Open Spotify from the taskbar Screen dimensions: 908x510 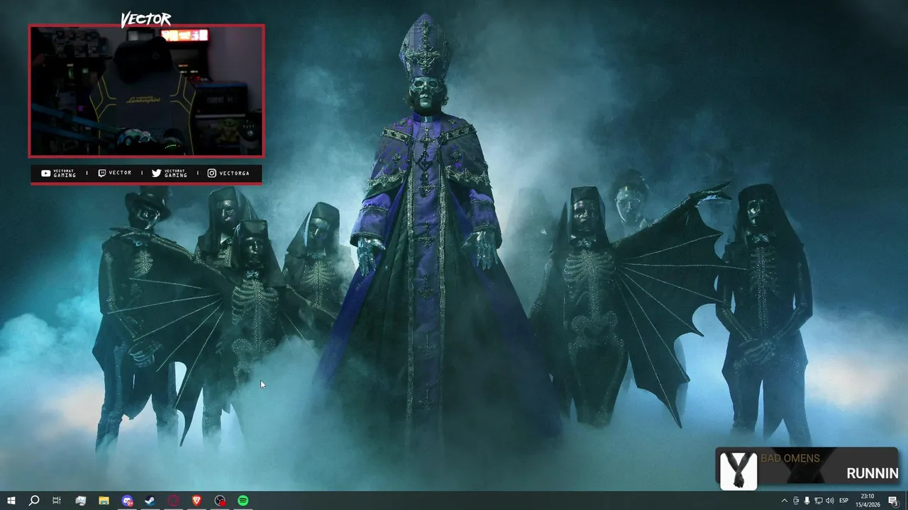[x=243, y=501]
